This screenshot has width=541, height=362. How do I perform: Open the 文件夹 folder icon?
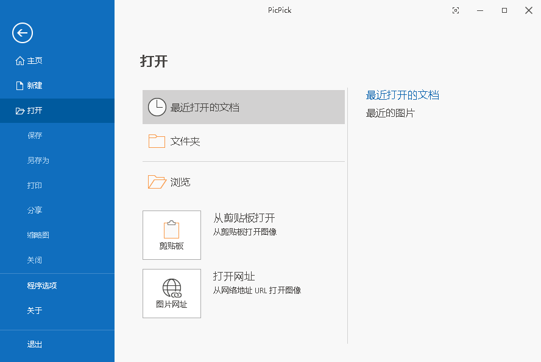click(x=157, y=141)
